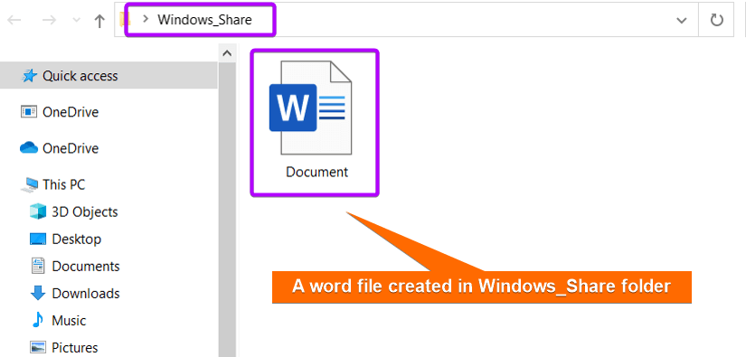The image size is (746, 357).
Task: Click the Documents page icon
Action: tap(38, 266)
